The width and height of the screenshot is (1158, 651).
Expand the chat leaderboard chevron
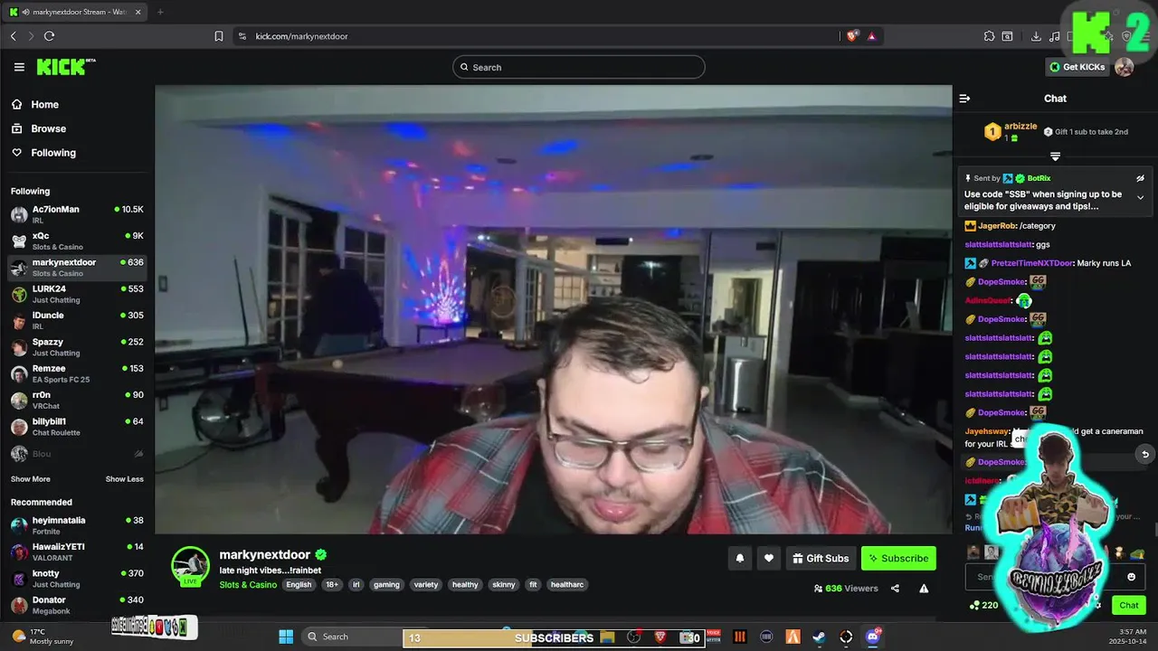(1055, 156)
